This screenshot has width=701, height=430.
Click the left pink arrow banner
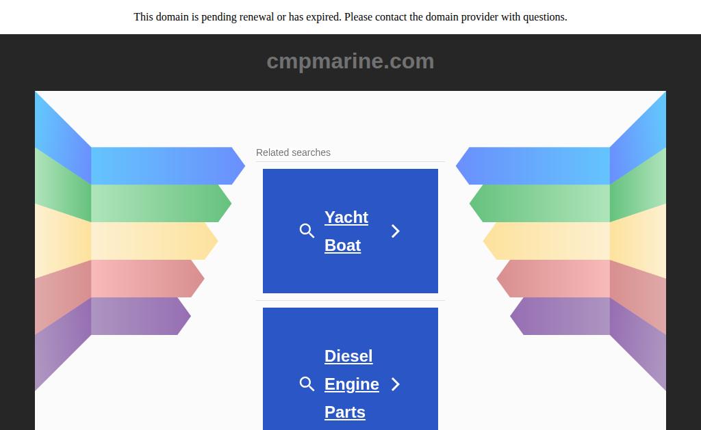click(x=148, y=279)
